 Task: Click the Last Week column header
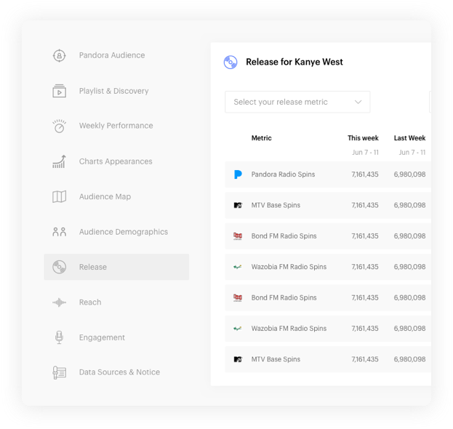pyautogui.click(x=409, y=138)
